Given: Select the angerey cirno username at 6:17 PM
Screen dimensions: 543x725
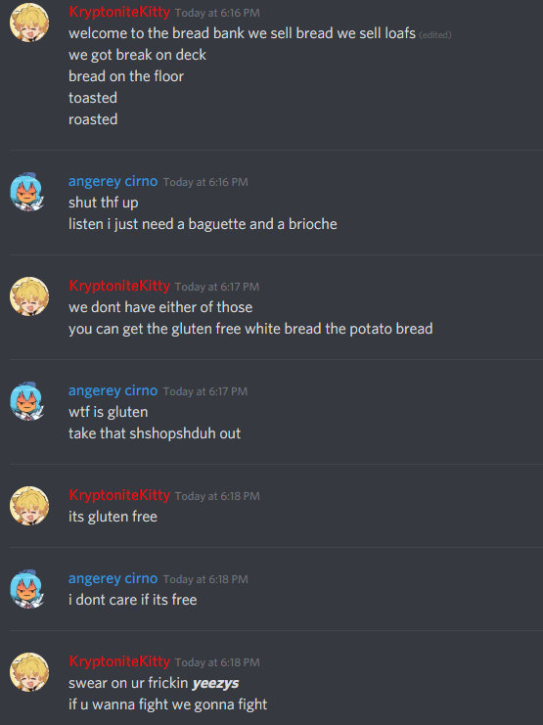Looking at the screenshot, I should point(113,390).
